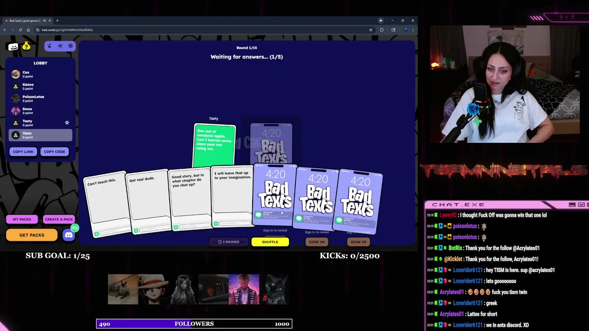
Task: Select Cas in the lobby list
Action: tap(40, 74)
